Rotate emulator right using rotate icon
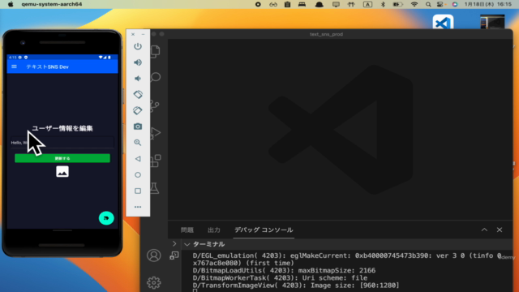519x292 pixels. [138, 110]
